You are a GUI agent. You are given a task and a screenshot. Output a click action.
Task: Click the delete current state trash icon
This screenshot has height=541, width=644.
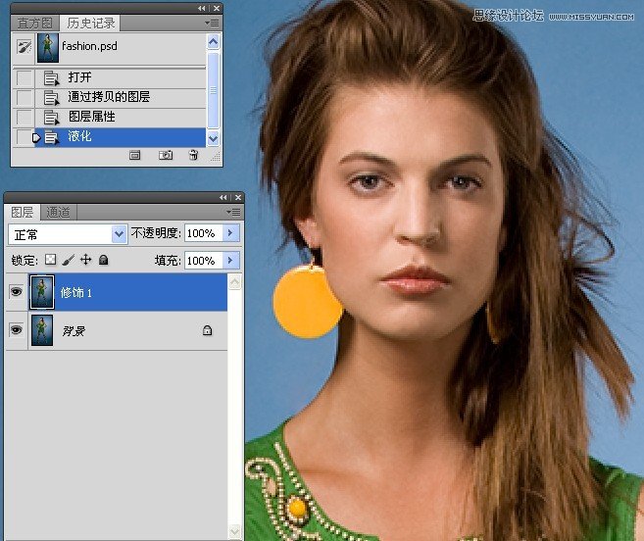(x=192, y=155)
